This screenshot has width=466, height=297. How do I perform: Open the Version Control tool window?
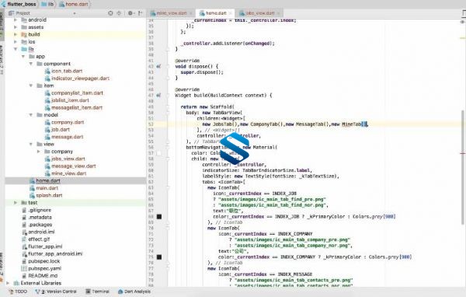[56, 292]
